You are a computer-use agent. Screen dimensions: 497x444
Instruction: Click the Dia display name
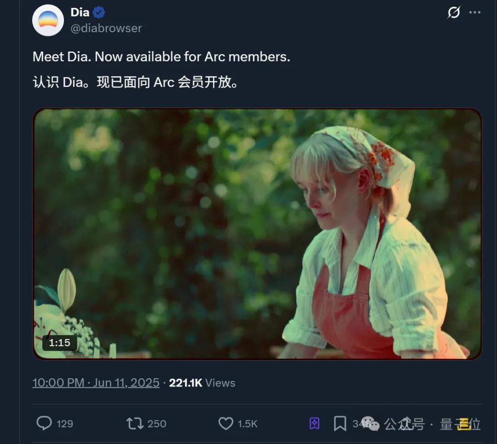point(79,12)
